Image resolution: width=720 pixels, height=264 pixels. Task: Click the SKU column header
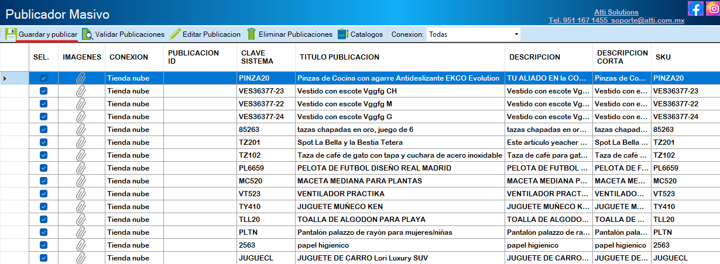coord(663,57)
